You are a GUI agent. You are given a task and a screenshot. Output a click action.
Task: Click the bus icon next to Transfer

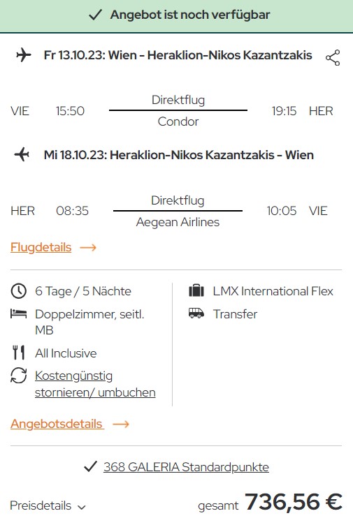(x=196, y=313)
